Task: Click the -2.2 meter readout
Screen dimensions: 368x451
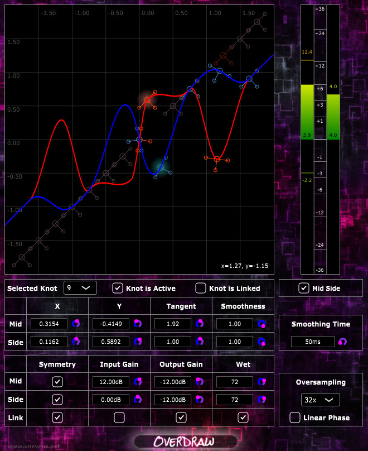Action: click(307, 180)
